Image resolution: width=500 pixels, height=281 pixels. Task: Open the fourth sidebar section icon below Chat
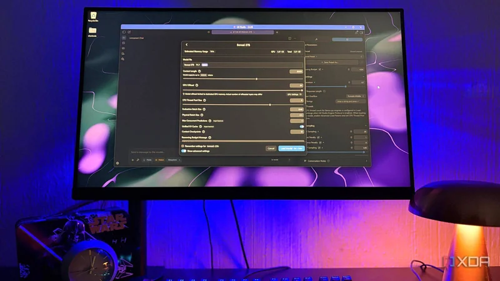tap(123, 54)
